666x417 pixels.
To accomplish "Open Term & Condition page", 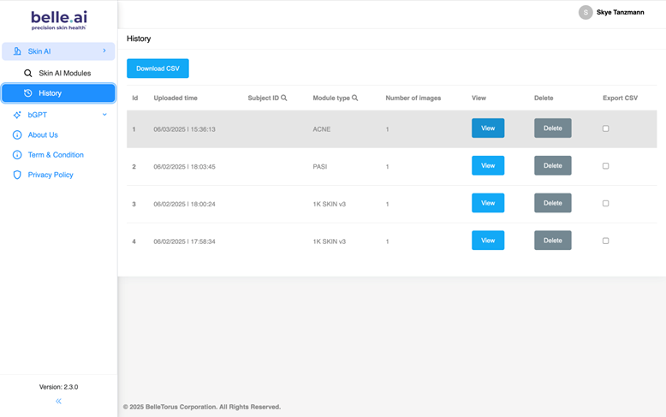I will pos(56,155).
